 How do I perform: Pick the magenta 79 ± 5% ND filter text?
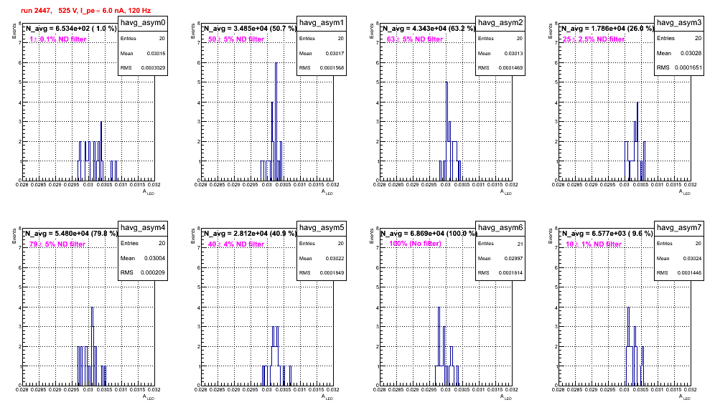[57, 244]
